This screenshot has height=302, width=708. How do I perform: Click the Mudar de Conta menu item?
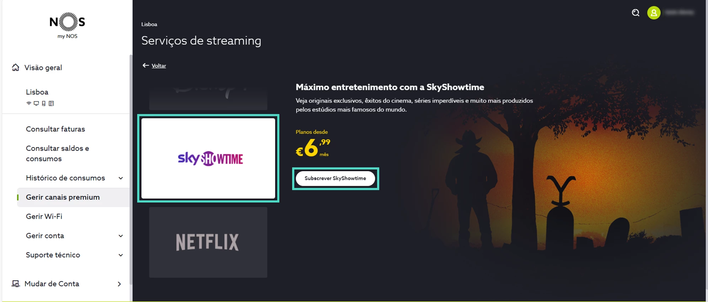coord(52,284)
